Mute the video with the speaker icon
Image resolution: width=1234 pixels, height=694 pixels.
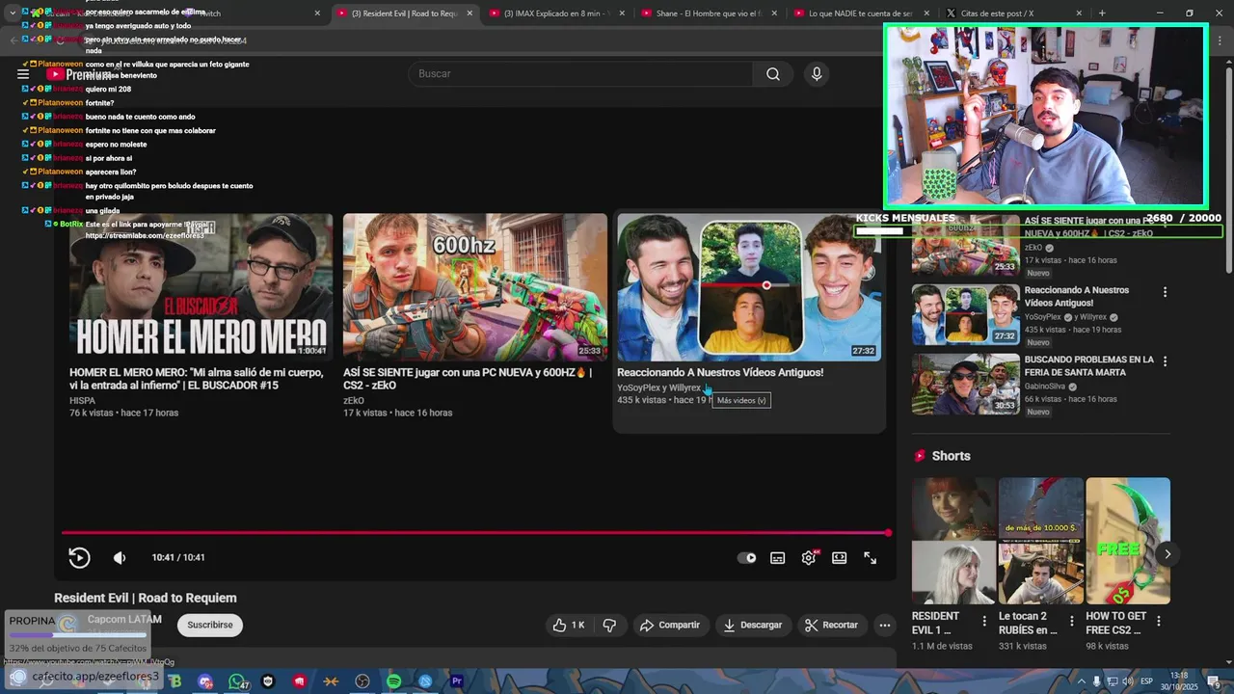click(120, 557)
